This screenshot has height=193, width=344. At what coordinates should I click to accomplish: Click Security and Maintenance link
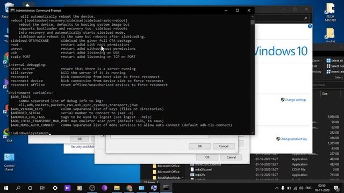[82, 146]
